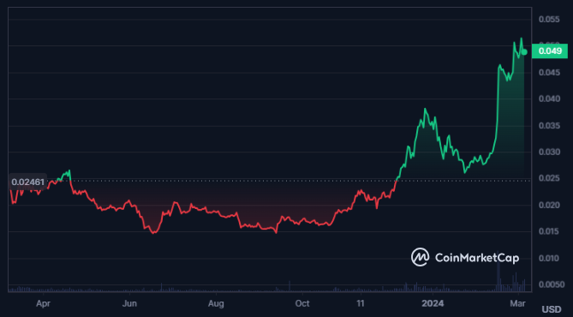Click the Jun label on time axis

[x=129, y=303]
